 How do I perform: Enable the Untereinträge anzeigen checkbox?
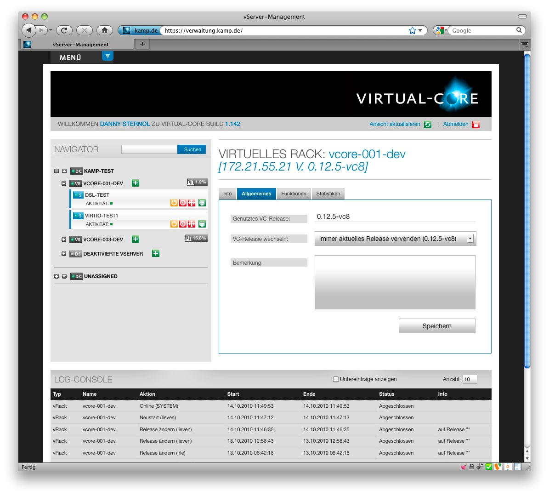click(x=335, y=379)
